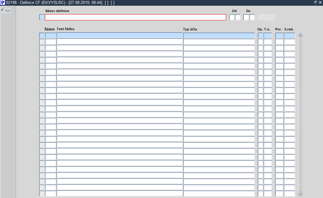
Task: Click the second Od field box
Action: 238,17
